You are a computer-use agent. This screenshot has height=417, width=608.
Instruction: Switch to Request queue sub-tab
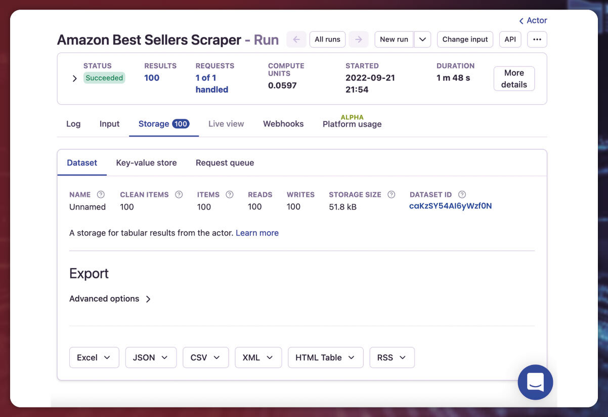pos(225,163)
